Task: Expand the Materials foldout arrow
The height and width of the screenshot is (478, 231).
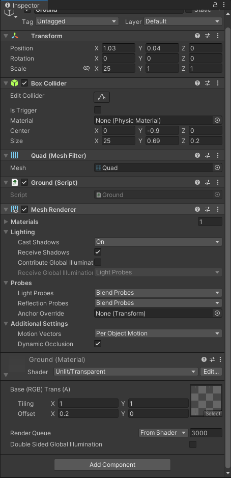Action: pyautogui.click(x=6, y=221)
